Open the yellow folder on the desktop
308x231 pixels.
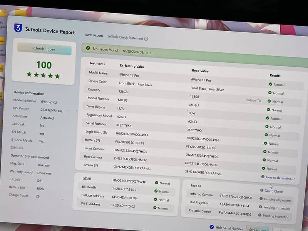(21, 12)
